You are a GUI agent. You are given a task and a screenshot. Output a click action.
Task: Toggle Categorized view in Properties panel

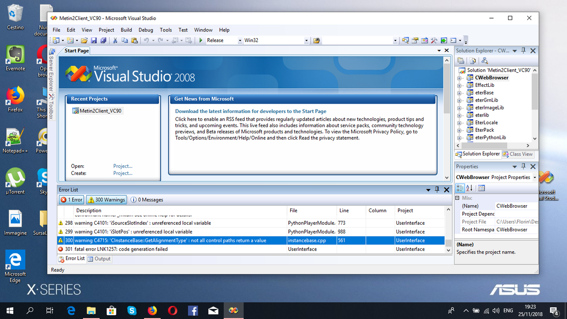pyautogui.click(x=460, y=188)
